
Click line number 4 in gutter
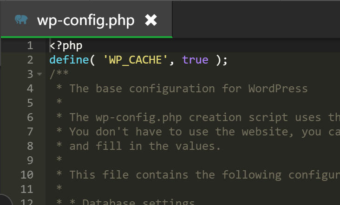[x=30, y=89]
